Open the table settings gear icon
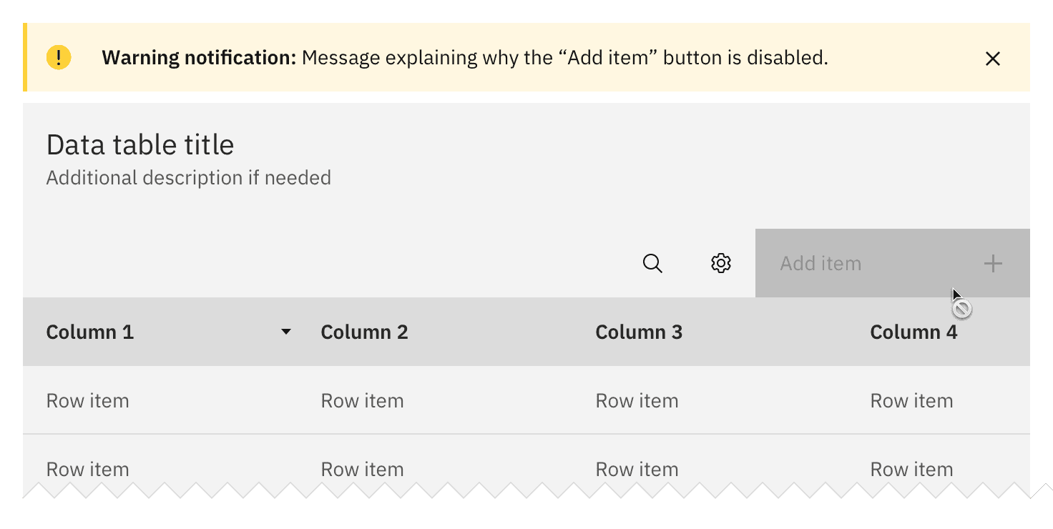1053x529 pixels. (x=720, y=264)
